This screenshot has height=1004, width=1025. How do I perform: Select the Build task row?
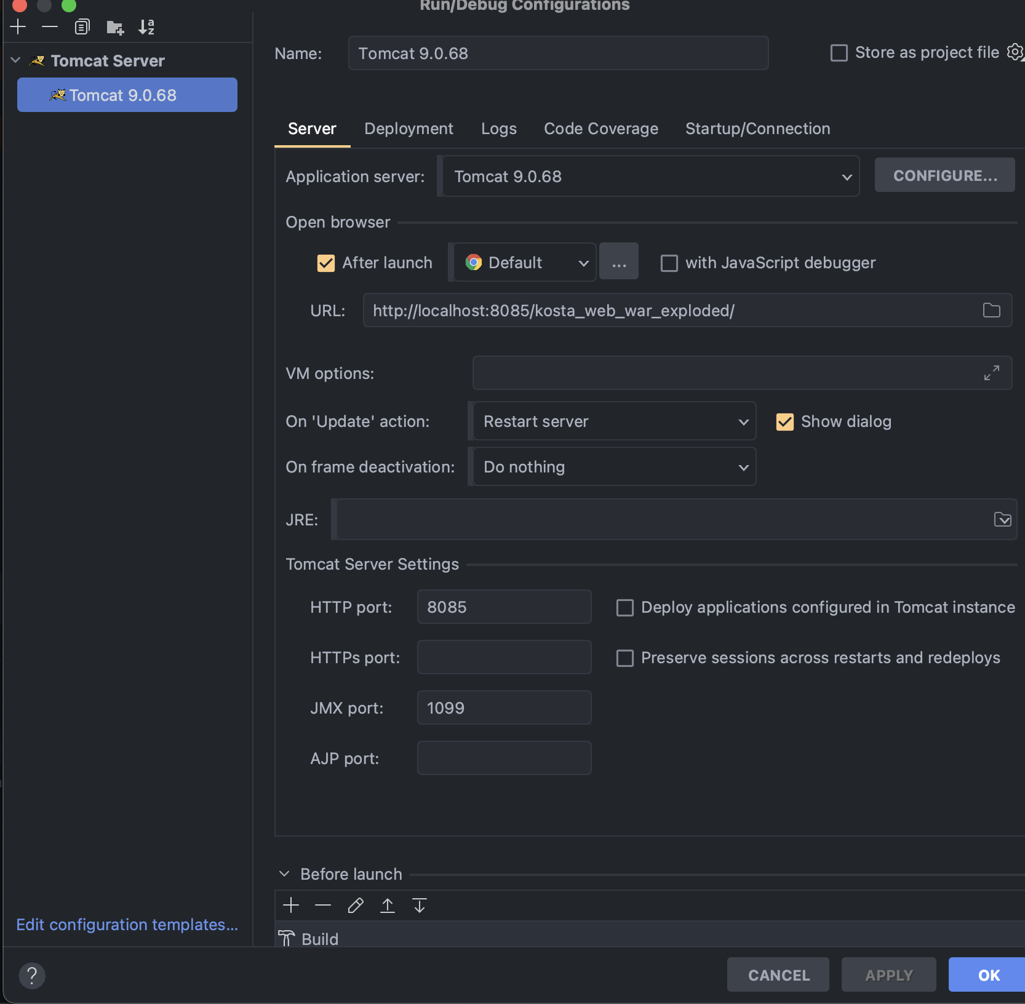pyautogui.click(x=650, y=935)
